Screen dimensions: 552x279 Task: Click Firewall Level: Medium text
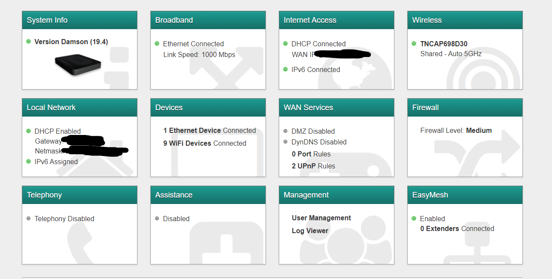[456, 131]
